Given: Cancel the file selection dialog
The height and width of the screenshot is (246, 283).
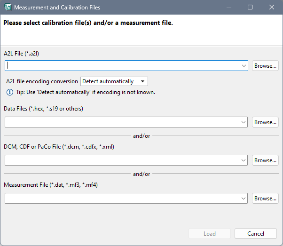Looking at the screenshot, I should [x=256, y=234].
